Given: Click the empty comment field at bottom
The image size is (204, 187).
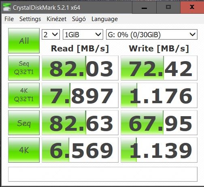Looking at the screenshot, I should [103, 174].
